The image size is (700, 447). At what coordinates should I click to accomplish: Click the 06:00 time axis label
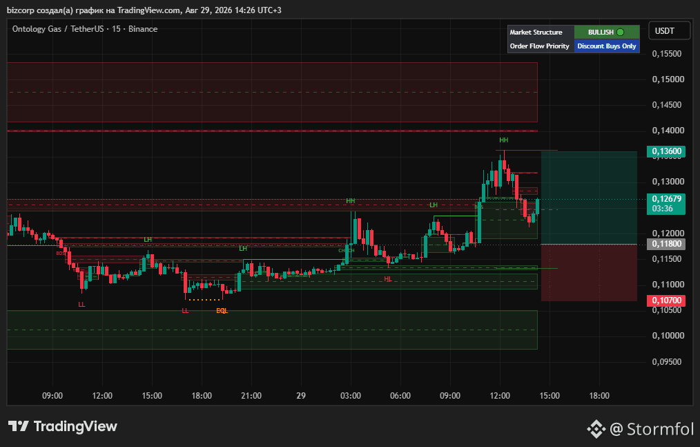400,396
